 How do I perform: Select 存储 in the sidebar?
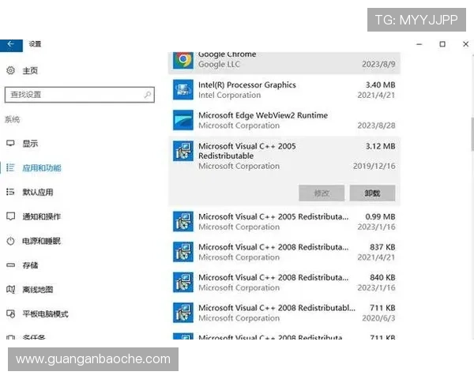[30, 265]
